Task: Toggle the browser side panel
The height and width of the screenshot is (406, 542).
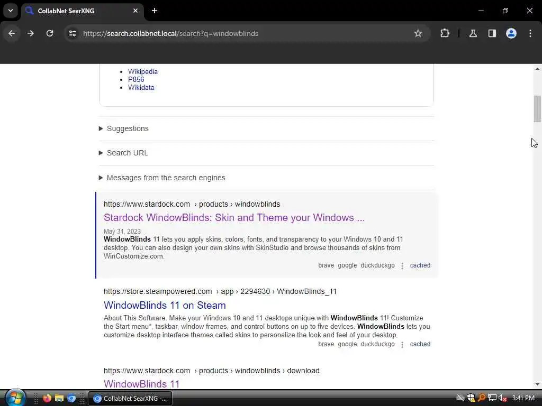Action: click(492, 33)
